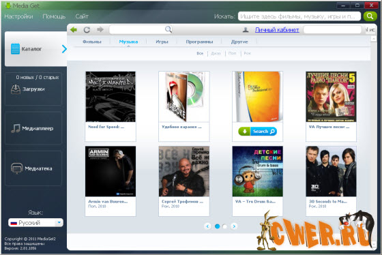
Task: Click the catalog address search box
Action: (x=141, y=29)
